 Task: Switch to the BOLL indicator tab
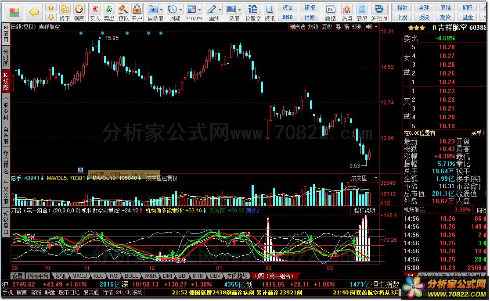[x=131, y=276]
